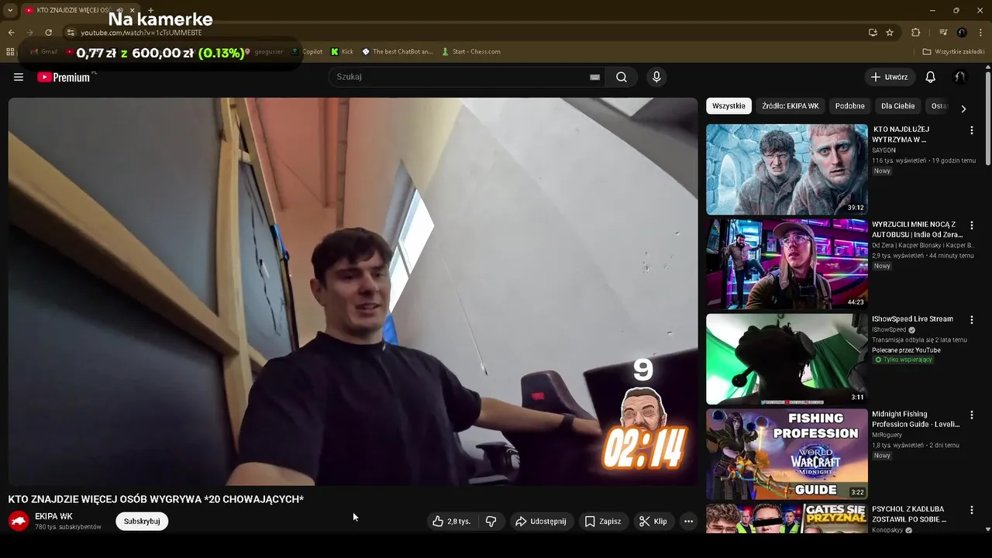Open the YouTube hamburger guide menu
Image resolution: width=992 pixels, height=558 pixels.
pos(19,77)
